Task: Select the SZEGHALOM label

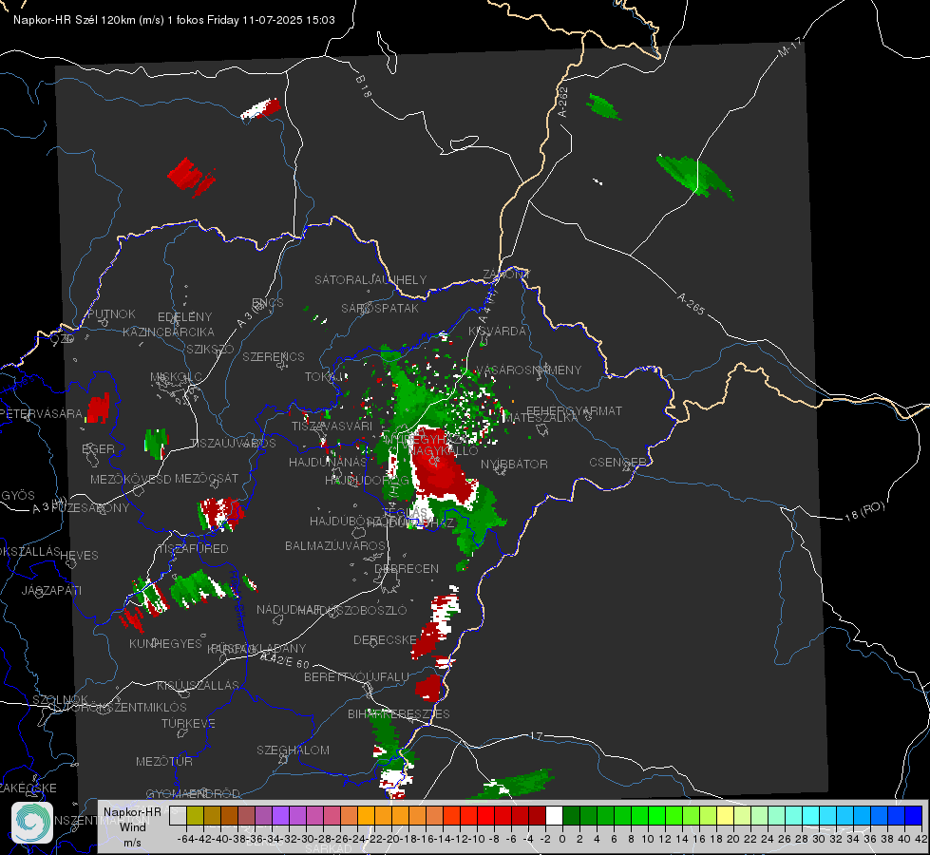Action: 293,750
